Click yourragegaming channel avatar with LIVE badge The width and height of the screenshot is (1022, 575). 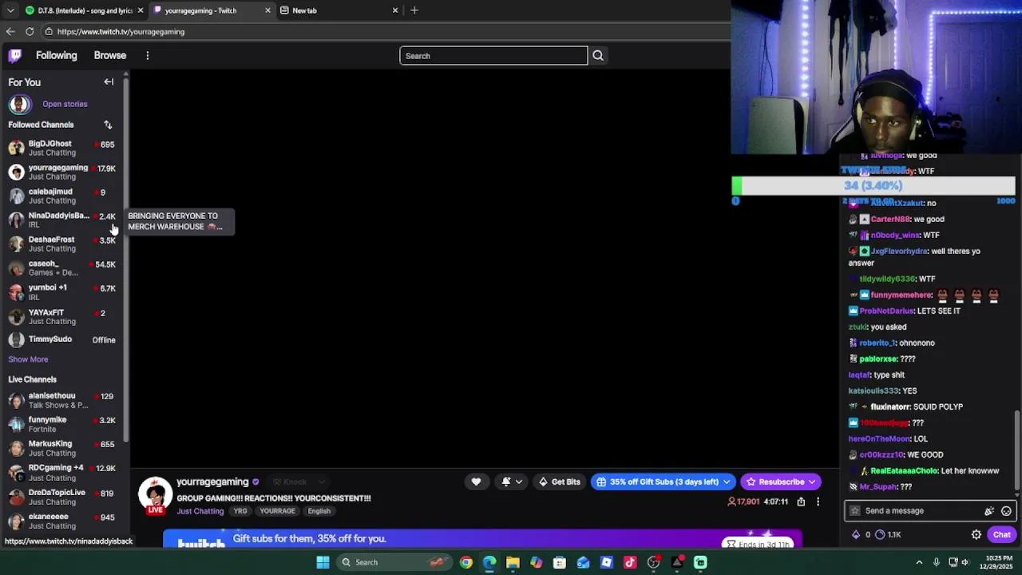point(155,495)
